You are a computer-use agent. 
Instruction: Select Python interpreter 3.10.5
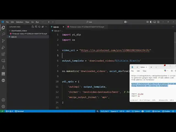tap(148, 111)
